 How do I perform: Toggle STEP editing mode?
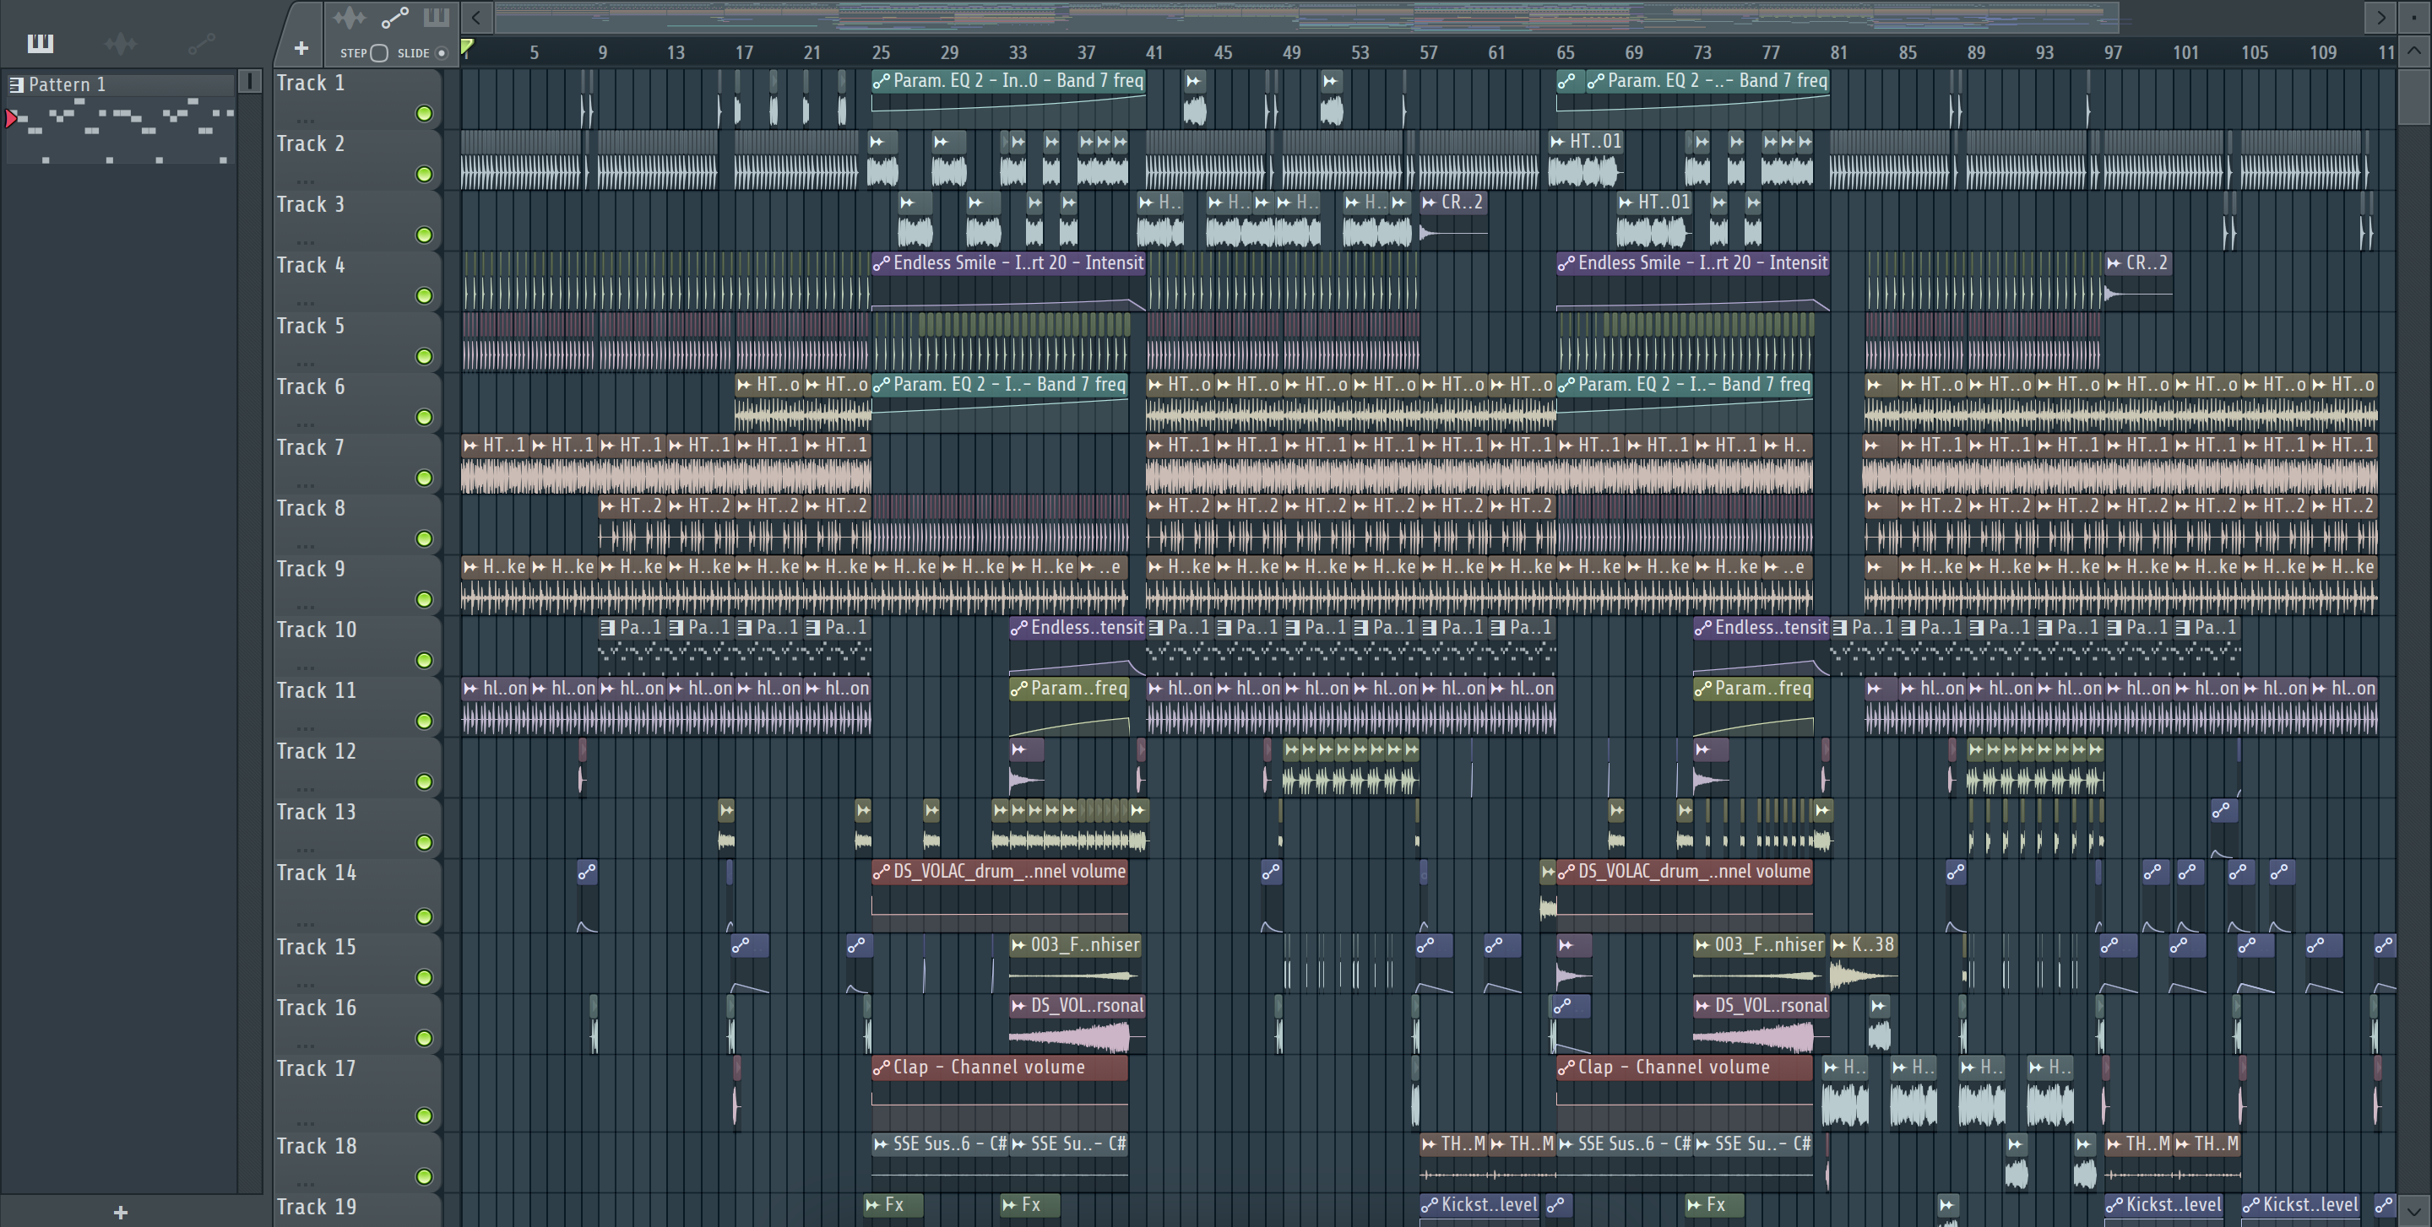pyautogui.click(x=378, y=53)
